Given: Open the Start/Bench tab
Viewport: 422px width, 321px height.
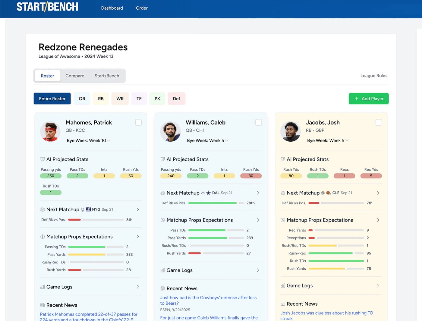Looking at the screenshot, I should 107,76.
